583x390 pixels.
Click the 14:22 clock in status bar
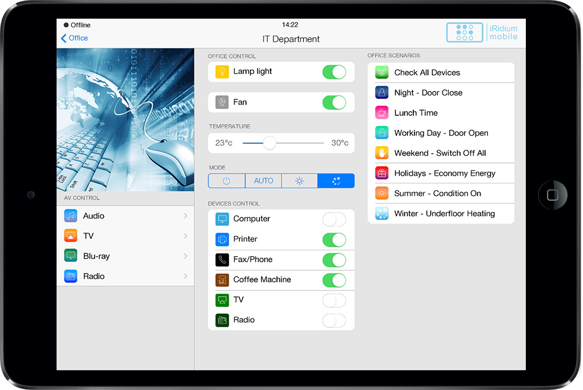(x=290, y=24)
